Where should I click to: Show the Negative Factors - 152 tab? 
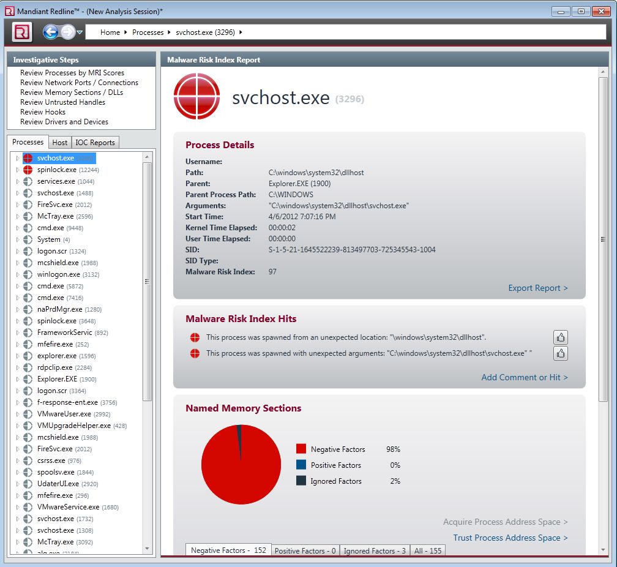point(228,550)
